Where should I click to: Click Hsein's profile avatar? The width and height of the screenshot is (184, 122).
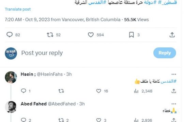[11, 77]
